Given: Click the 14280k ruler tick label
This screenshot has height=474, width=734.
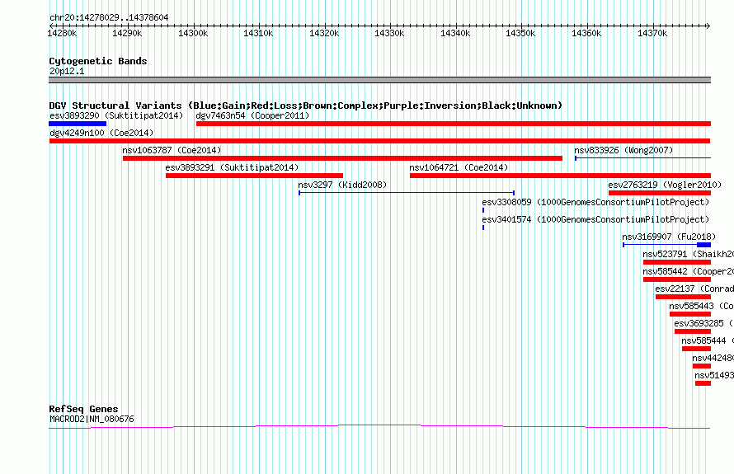Looking at the screenshot, I should 62,33.
